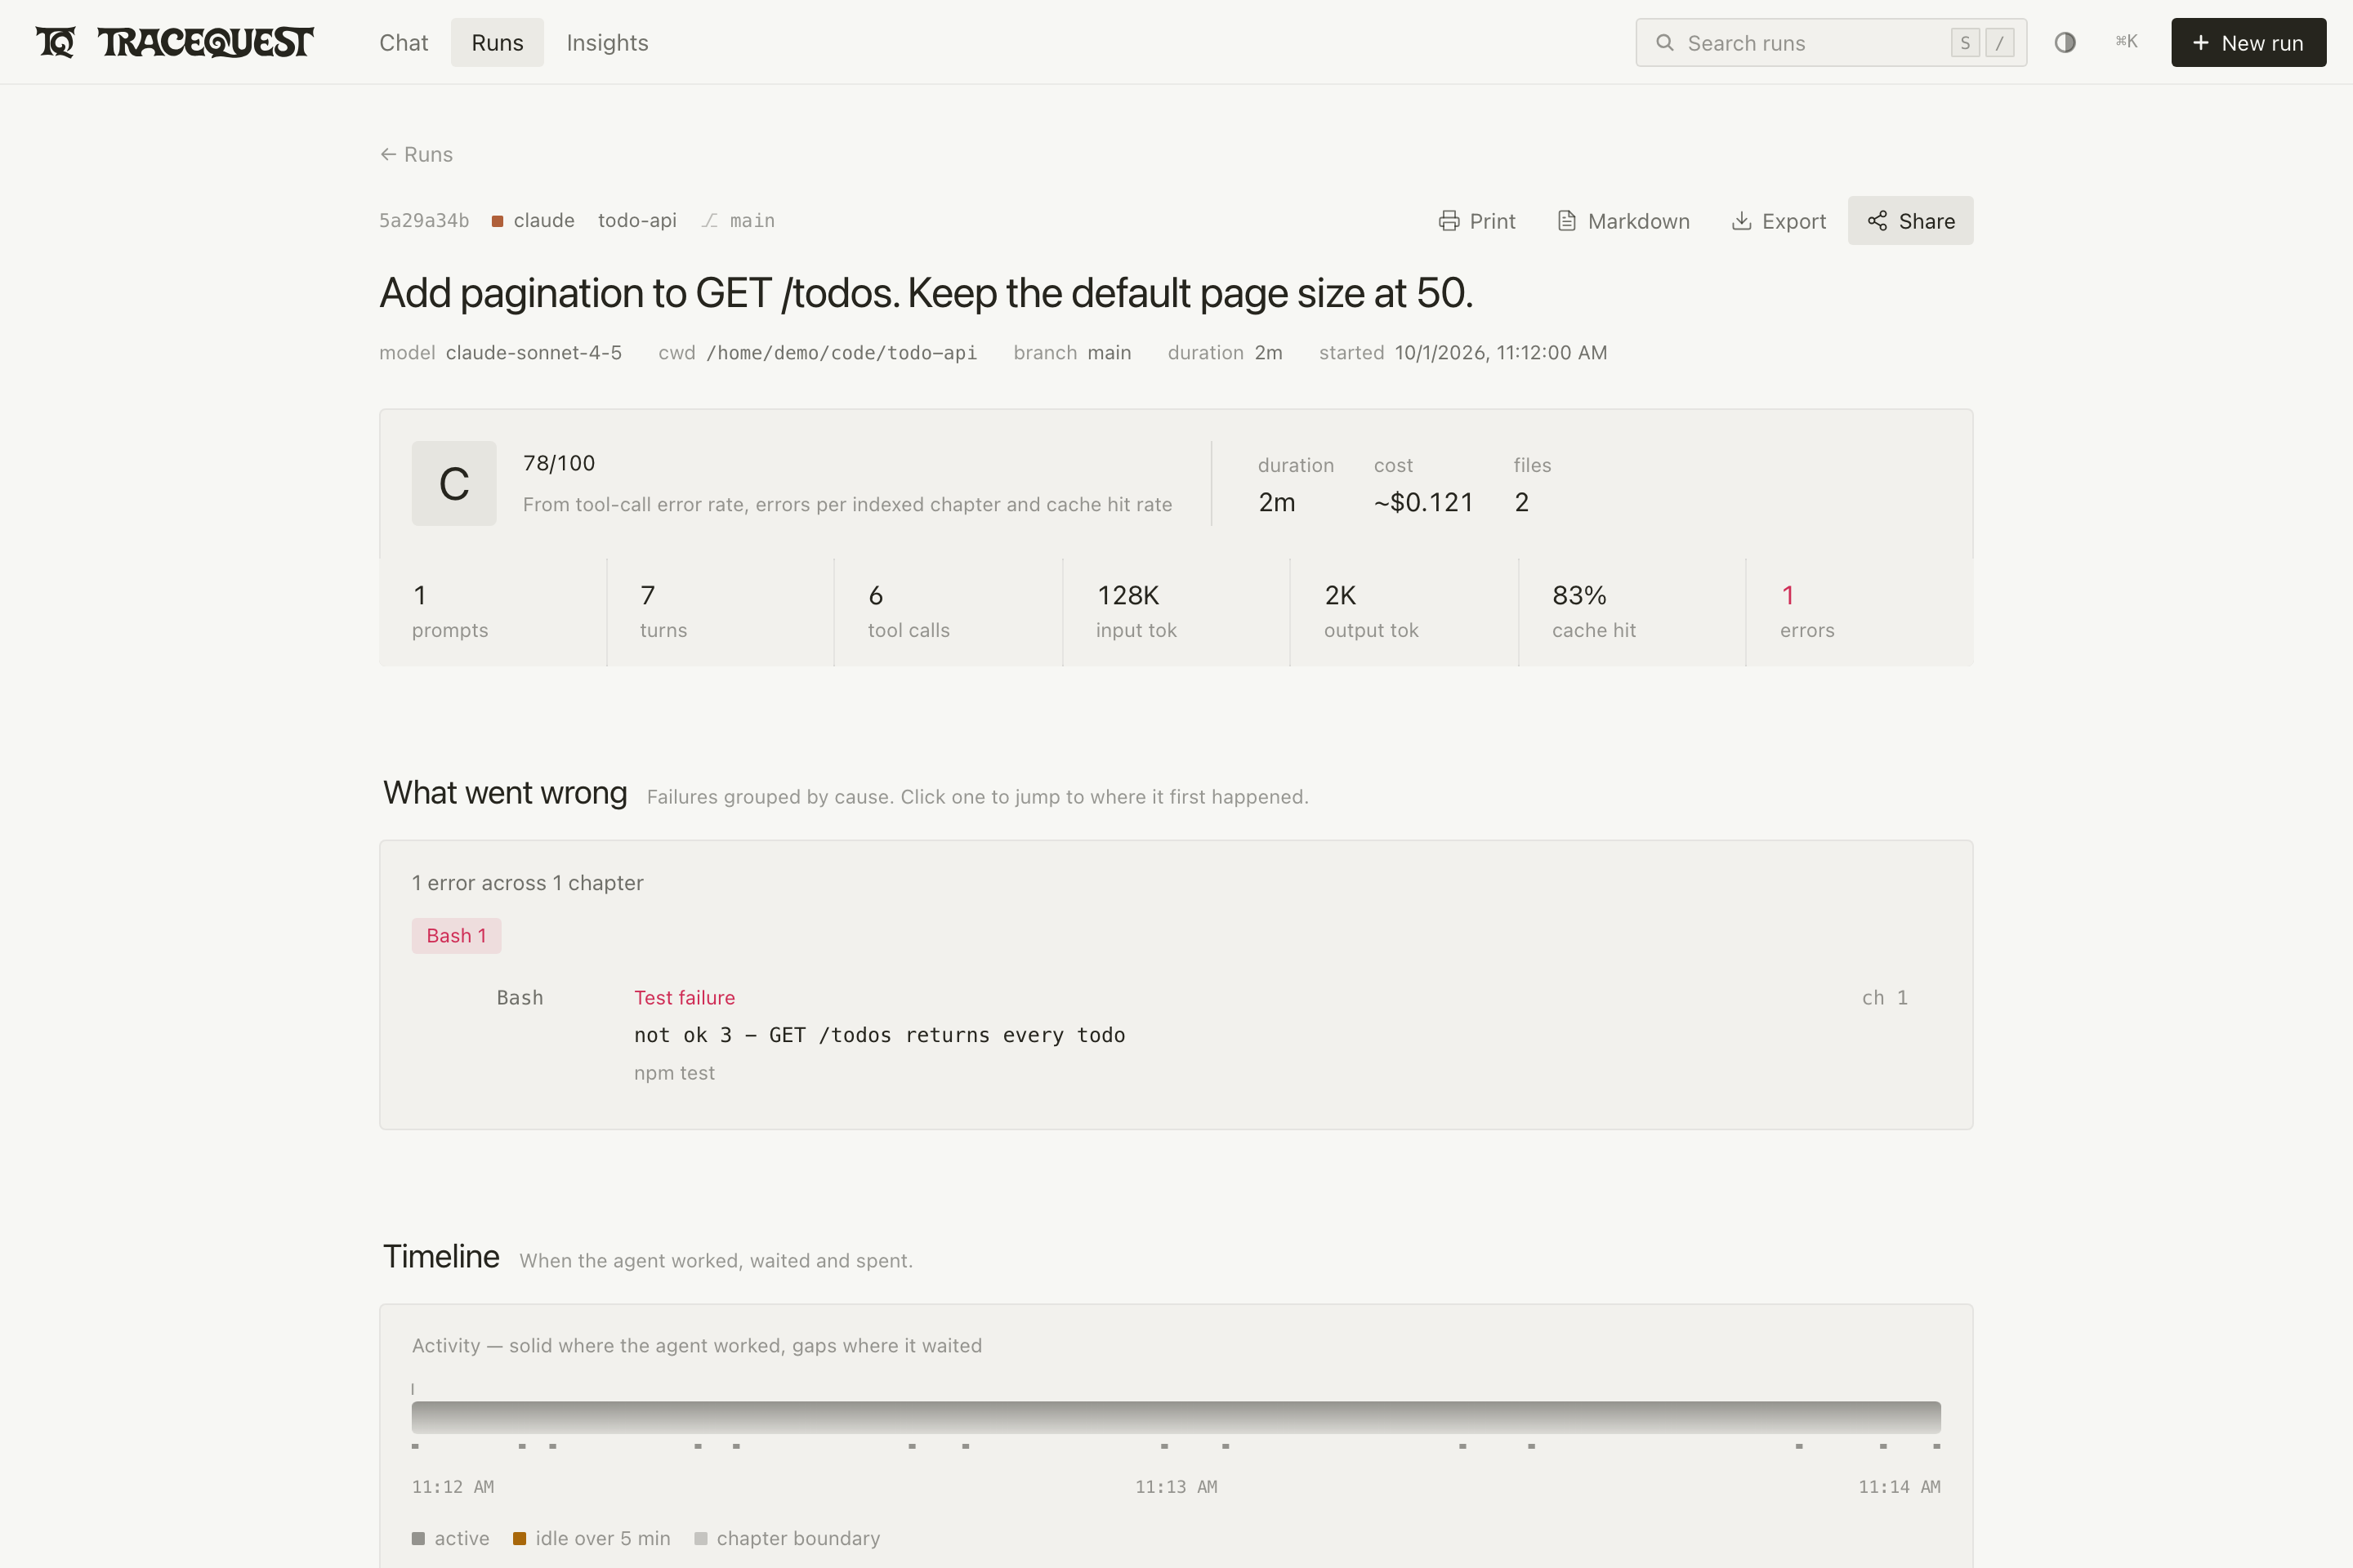The width and height of the screenshot is (2353, 1568).
Task: Click the magnifier icon in search
Action: click(1665, 42)
